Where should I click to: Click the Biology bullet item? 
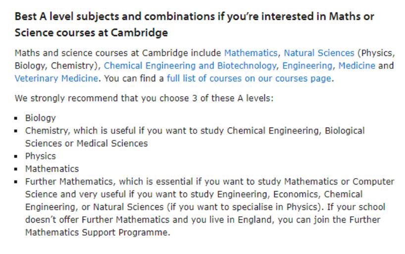(40, 118)
